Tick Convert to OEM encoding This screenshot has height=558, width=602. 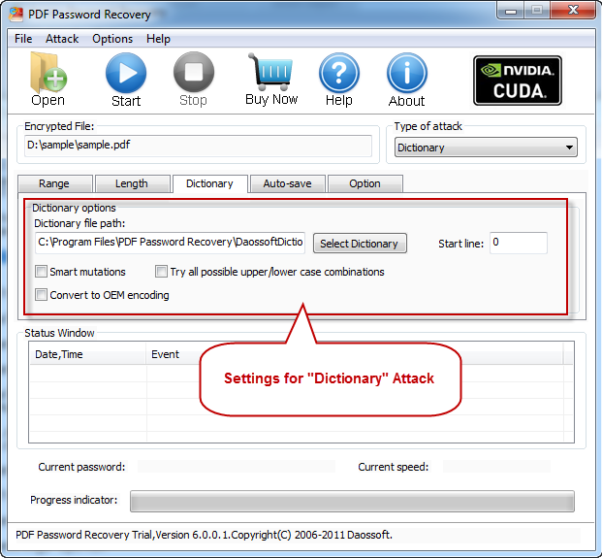click(x=41, y=295)
